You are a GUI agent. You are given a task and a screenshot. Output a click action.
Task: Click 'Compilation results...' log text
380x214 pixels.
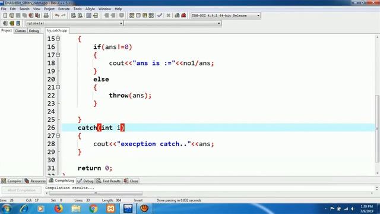pos(69,188)
